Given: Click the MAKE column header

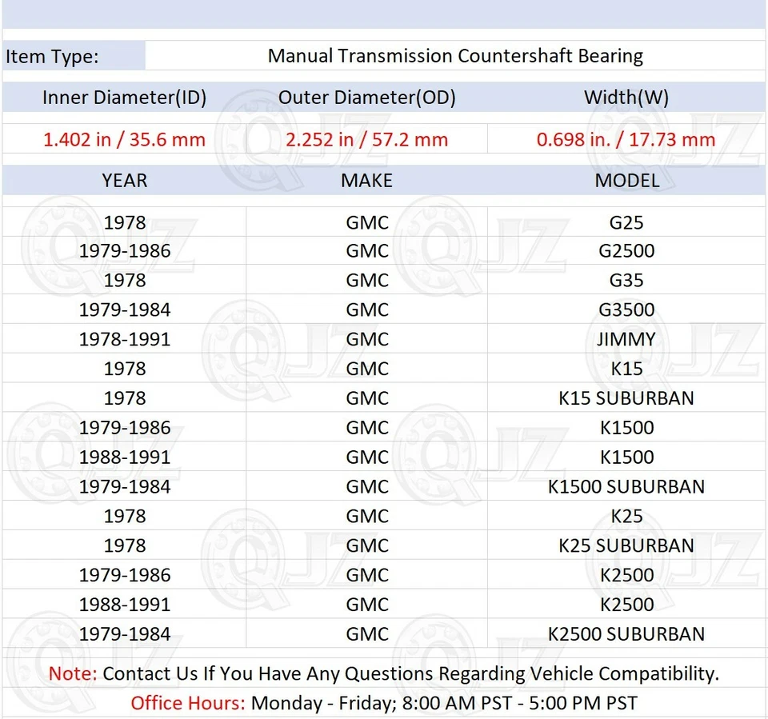Looking at the screenshot, I should (x=366, y=180).
